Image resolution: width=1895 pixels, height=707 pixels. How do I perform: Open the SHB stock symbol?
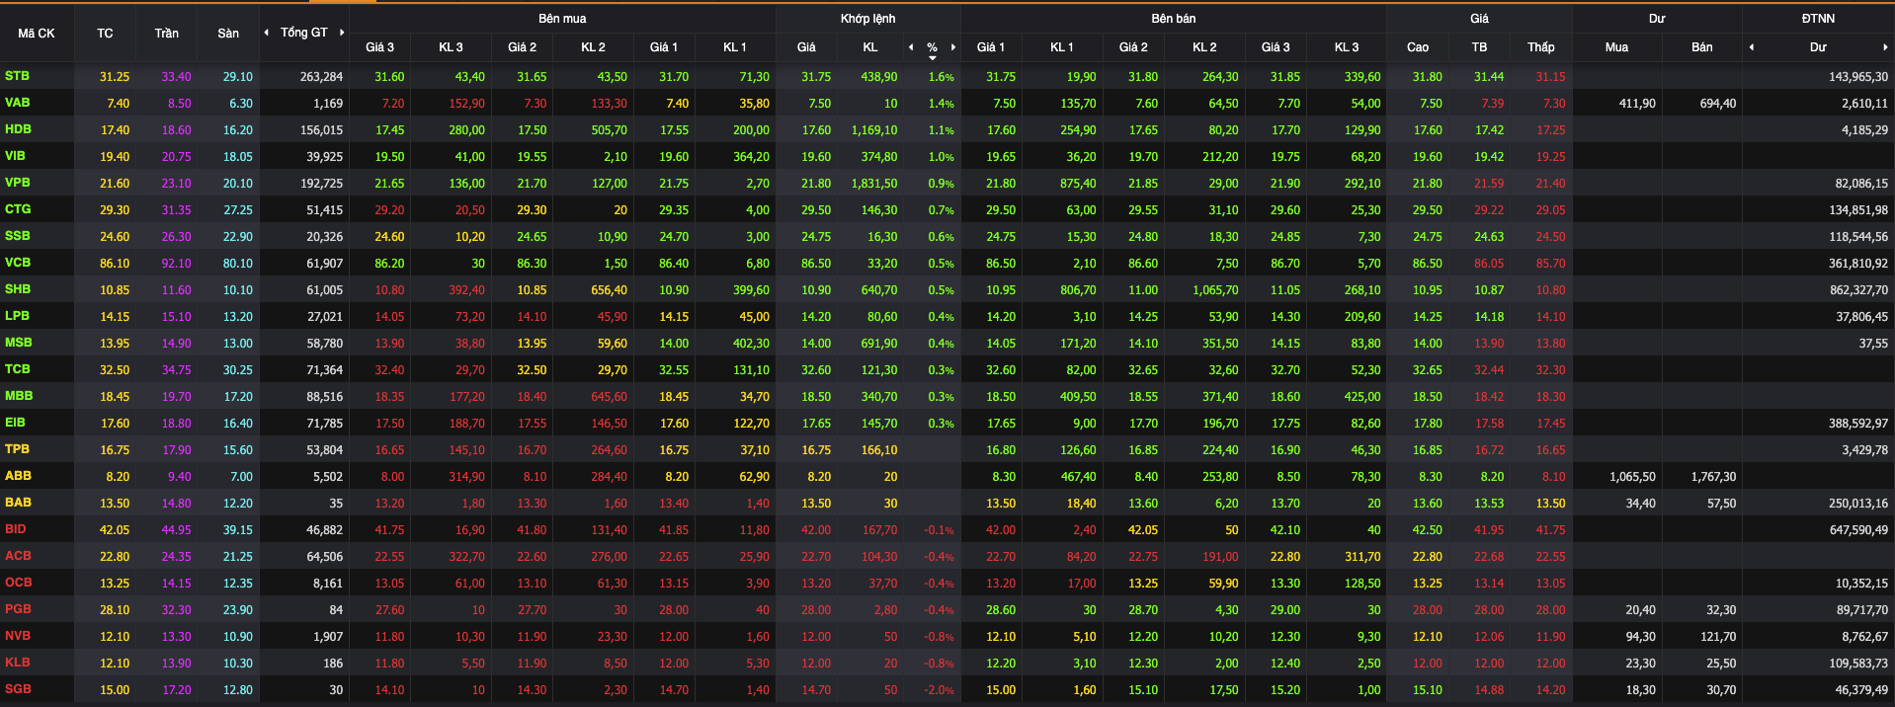click(x=17, y=289)
